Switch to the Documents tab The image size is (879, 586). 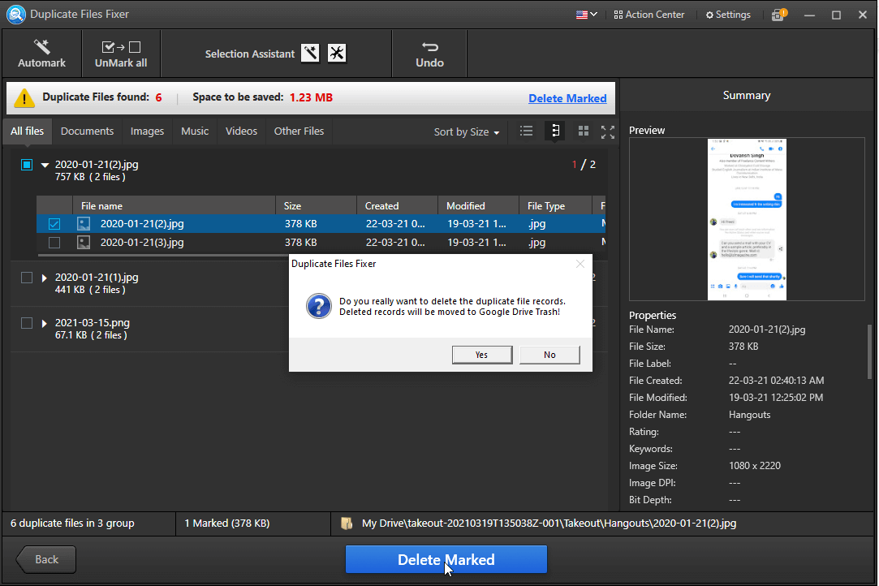(87, 131)
